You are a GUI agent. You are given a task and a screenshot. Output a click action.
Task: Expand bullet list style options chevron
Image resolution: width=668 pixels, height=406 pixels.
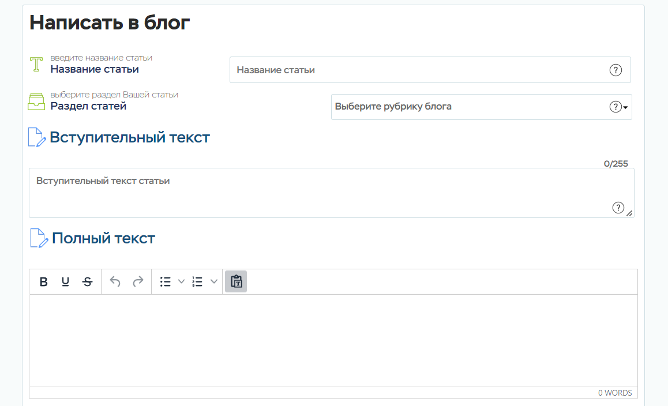click(181, 282)
